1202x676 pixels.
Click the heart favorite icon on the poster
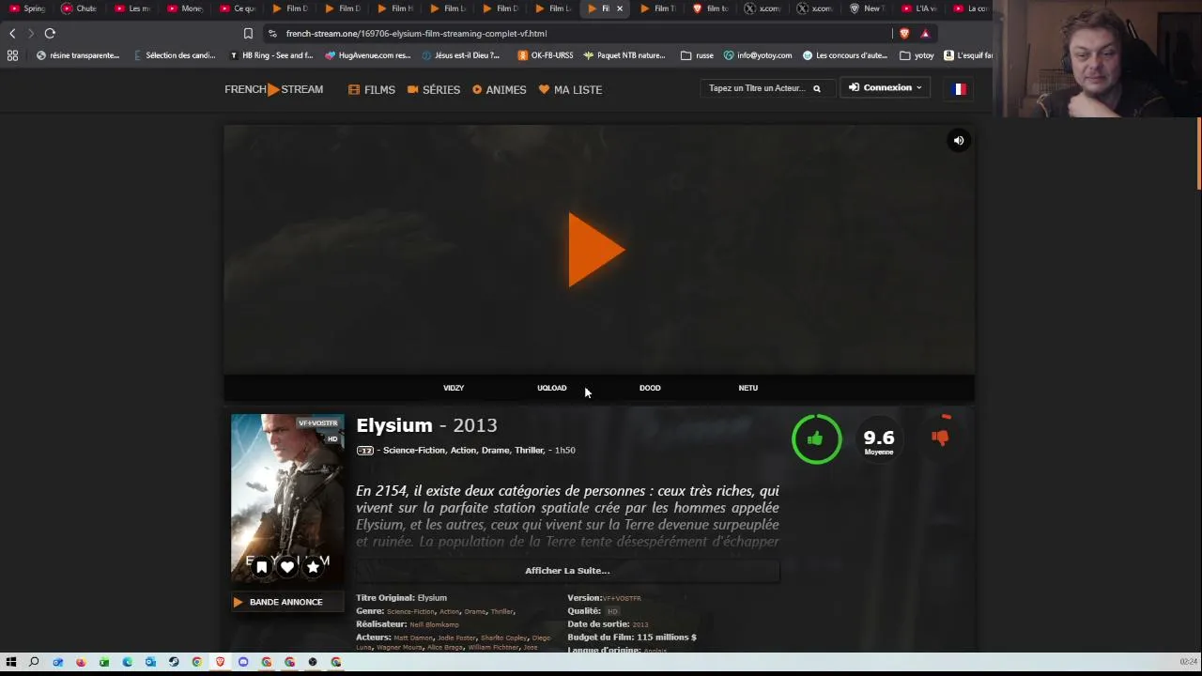pos(287,567)
